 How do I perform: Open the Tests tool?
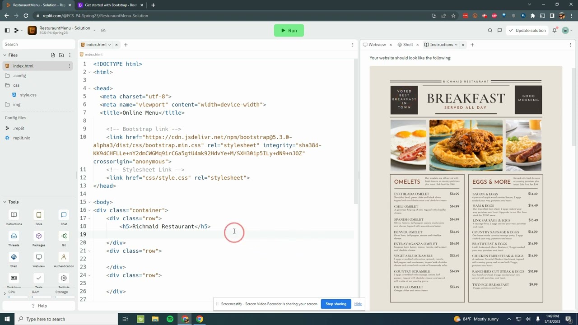39,281
